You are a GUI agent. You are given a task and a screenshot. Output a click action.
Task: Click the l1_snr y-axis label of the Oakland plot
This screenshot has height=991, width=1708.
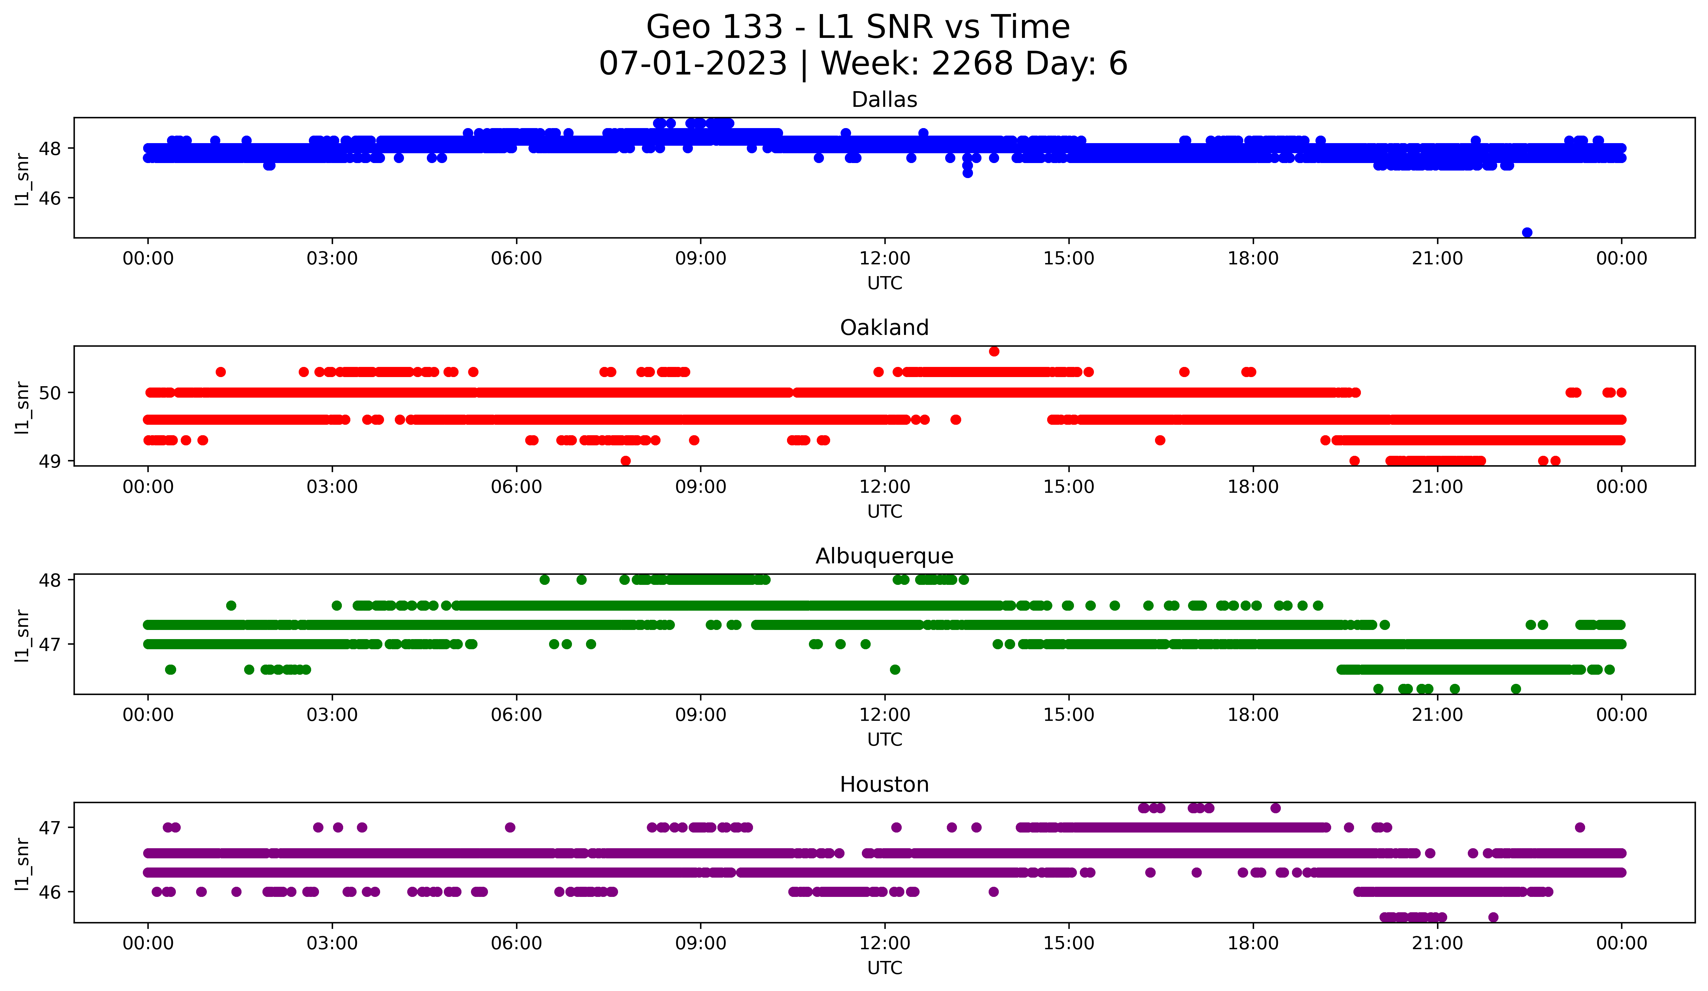coord(22,407)
